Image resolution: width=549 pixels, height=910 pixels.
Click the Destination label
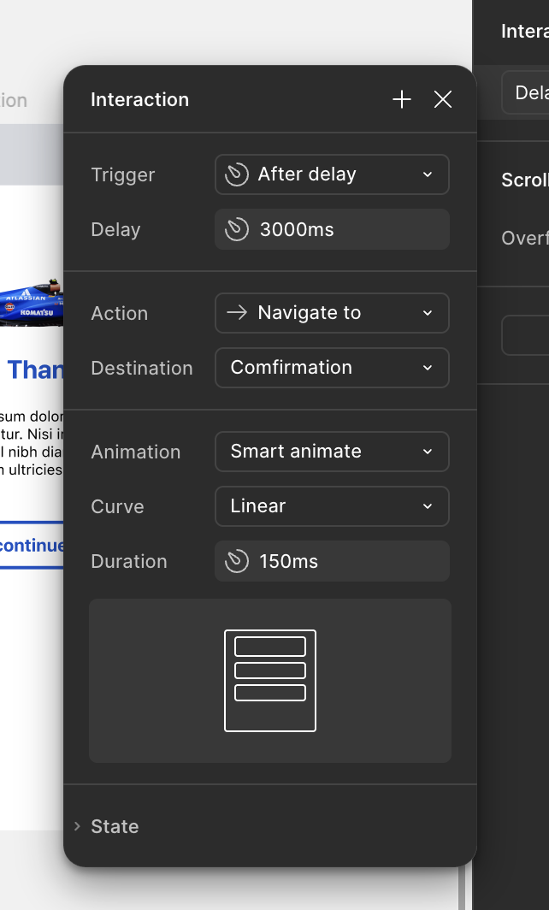[x=142, y=368]
